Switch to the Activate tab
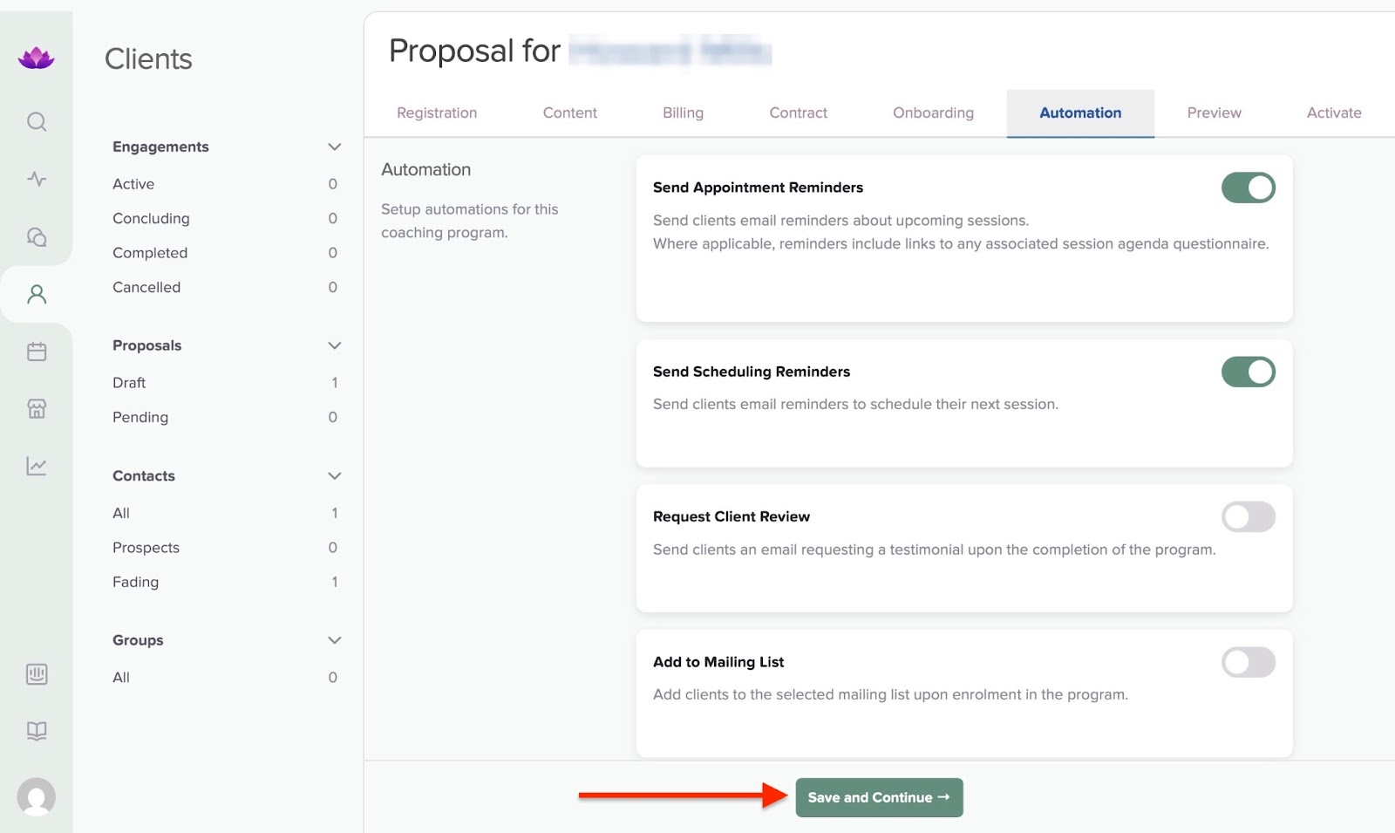 1334,113
